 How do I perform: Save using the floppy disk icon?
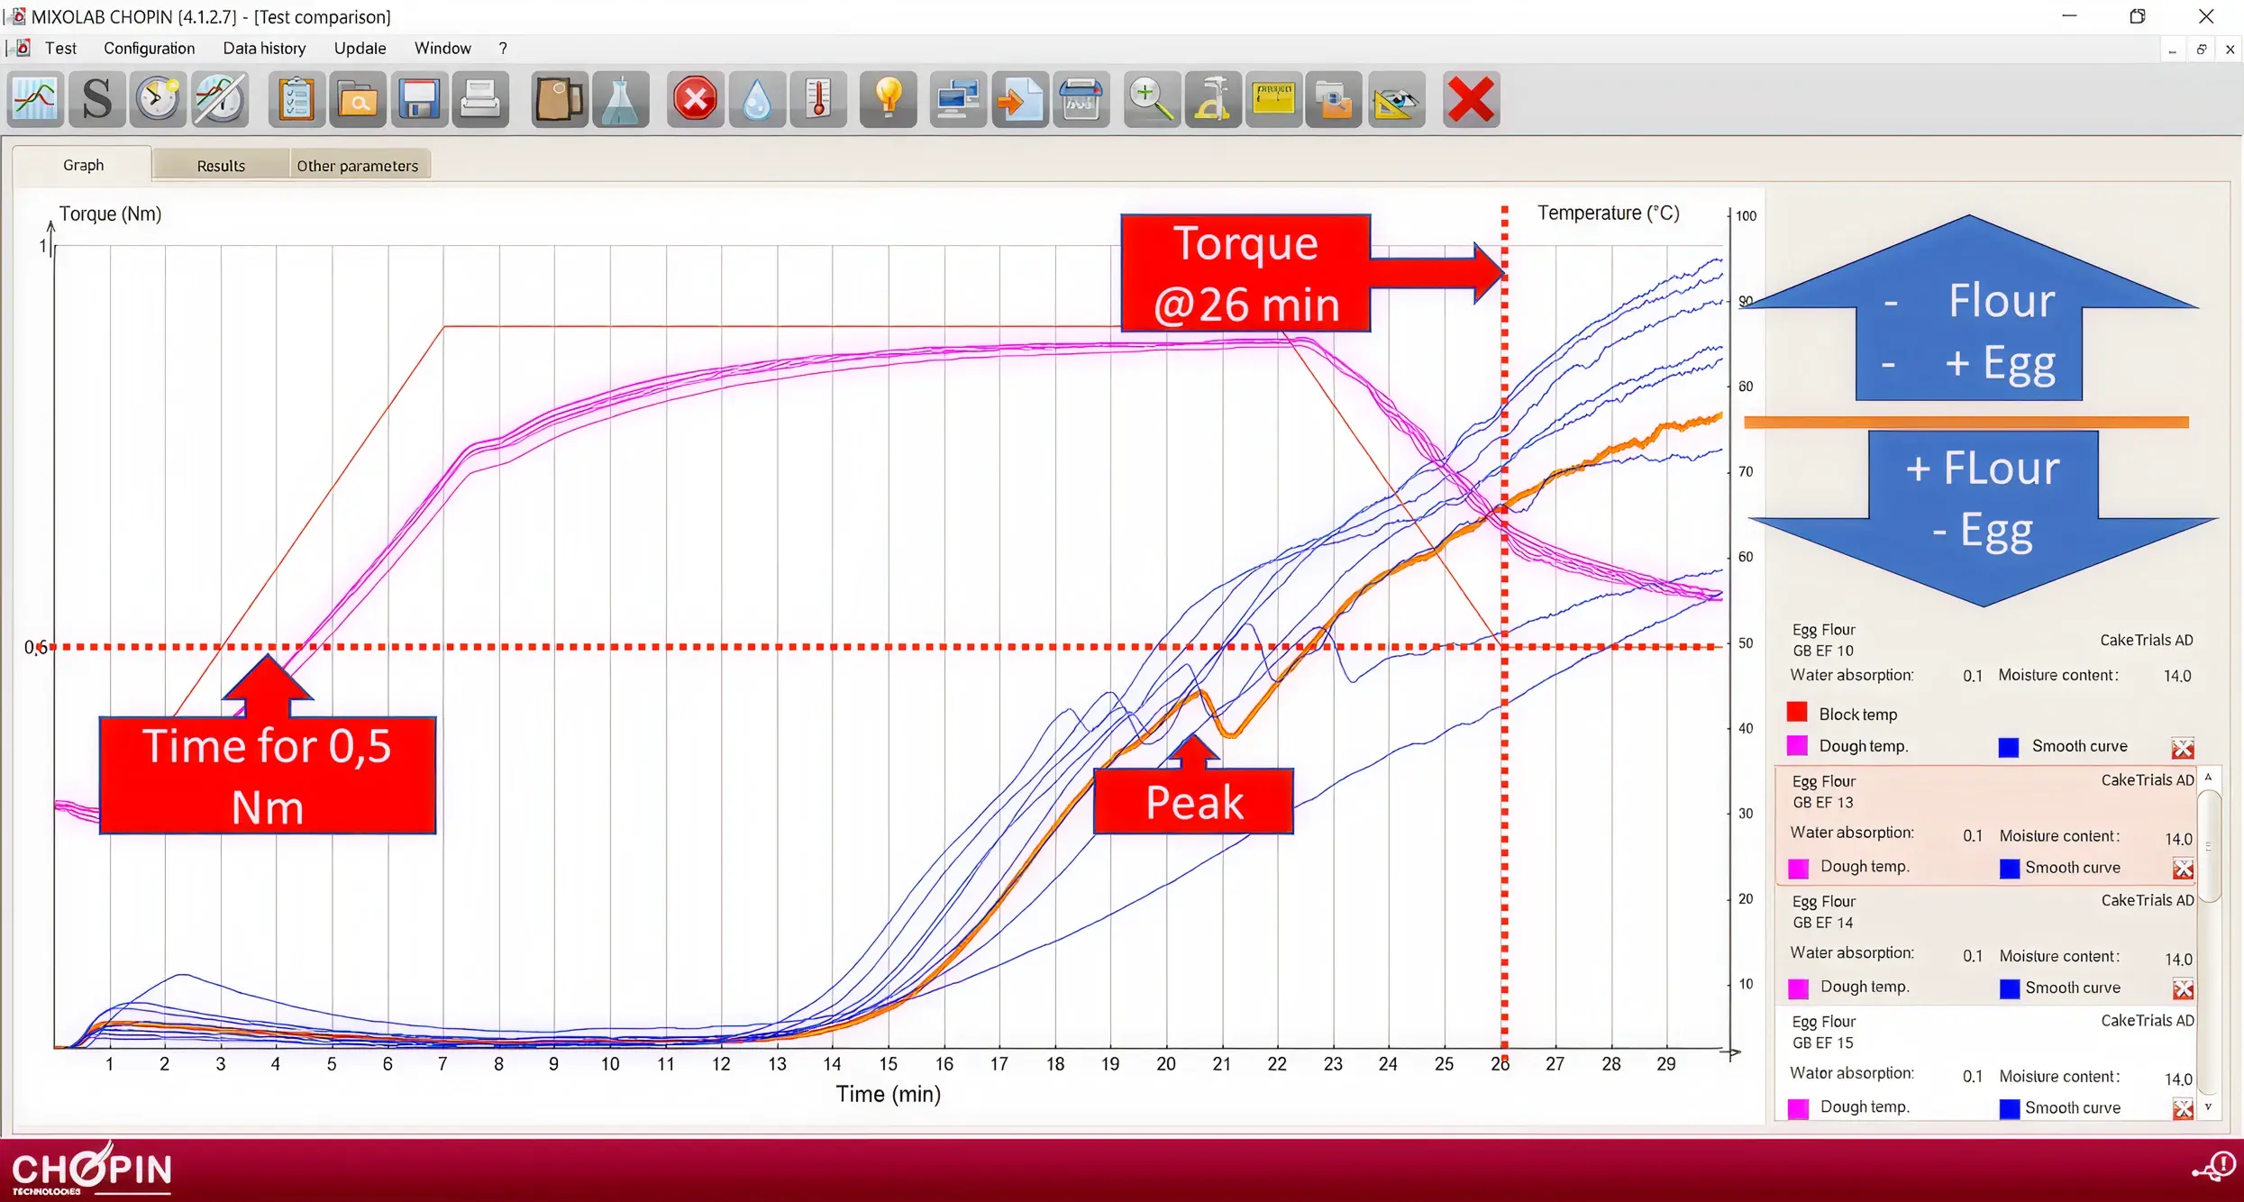click(419, 99)
